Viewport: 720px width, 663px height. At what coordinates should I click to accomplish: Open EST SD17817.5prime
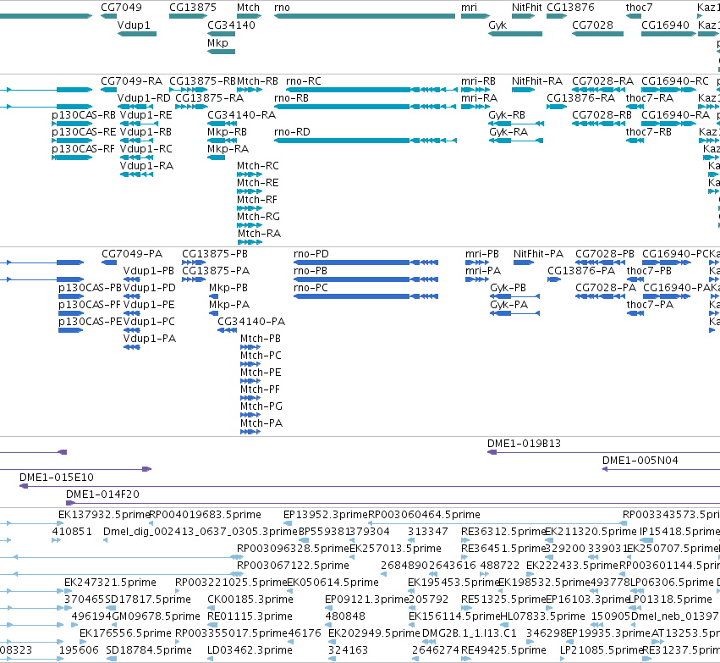(x=148, y=599)
